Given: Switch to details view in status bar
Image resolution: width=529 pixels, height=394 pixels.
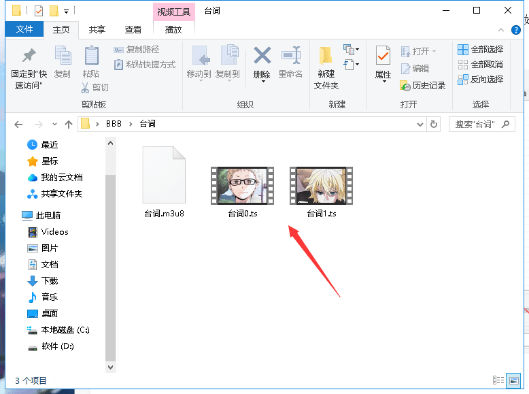Looking at the screenshot, I should click(x=498, y=380).
